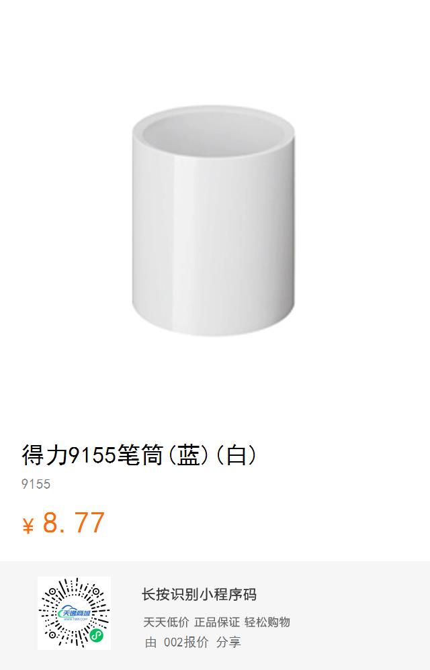The image size is (430, 670).
Task: Click the 轻松购物 slogan
Action: [x=267, y=622]
